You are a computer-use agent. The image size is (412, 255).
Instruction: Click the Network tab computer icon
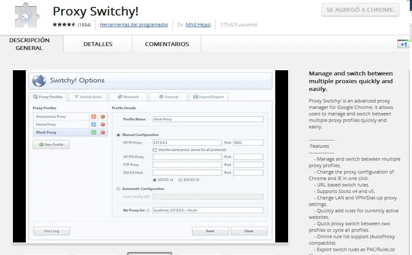(120, 97)
